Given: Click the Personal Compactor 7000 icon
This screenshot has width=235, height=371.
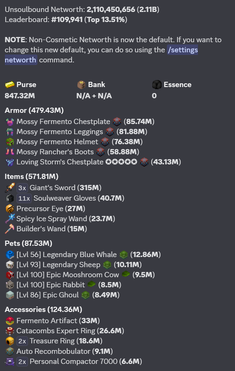Looking at the screenshot, I should (x=10, y=362).
